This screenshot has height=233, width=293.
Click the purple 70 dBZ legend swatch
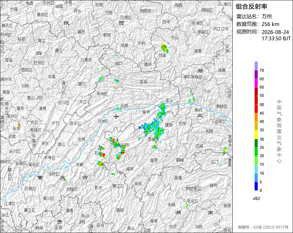256,66
